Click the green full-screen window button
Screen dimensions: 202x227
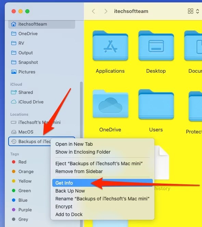[27, 11]
